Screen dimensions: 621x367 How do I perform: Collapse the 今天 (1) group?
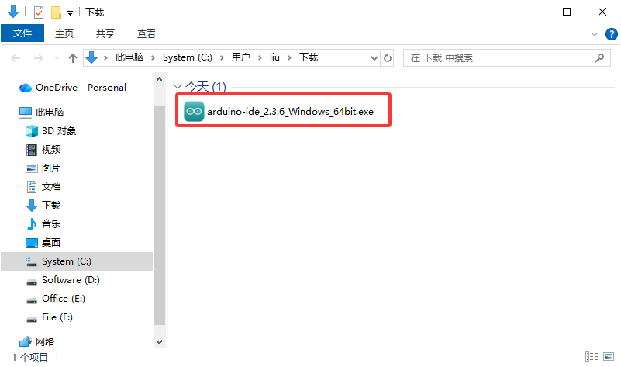[178, 86]
